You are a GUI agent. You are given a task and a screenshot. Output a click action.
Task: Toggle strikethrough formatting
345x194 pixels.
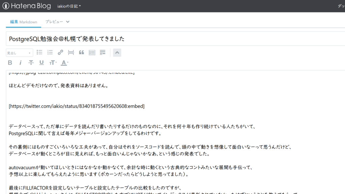[30, 62]
